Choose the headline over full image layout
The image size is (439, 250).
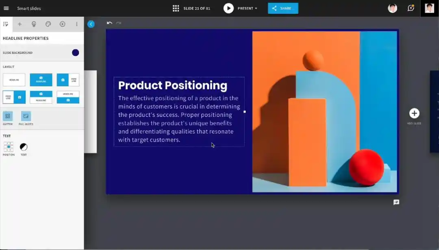coord(41,80)
